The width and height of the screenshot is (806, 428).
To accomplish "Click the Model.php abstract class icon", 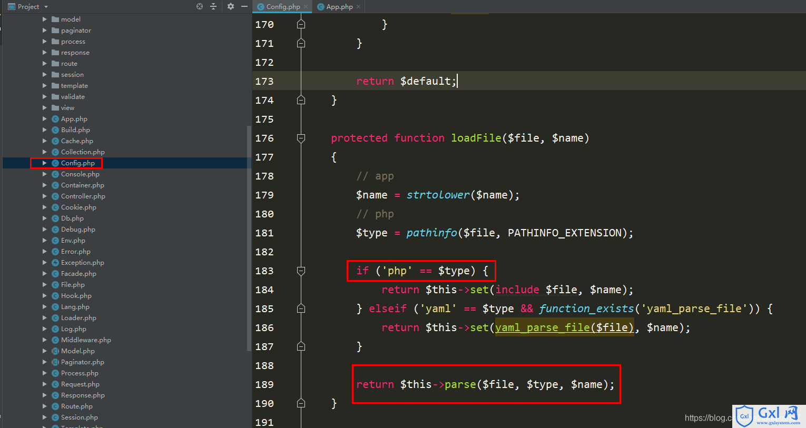I will point(55,351).
